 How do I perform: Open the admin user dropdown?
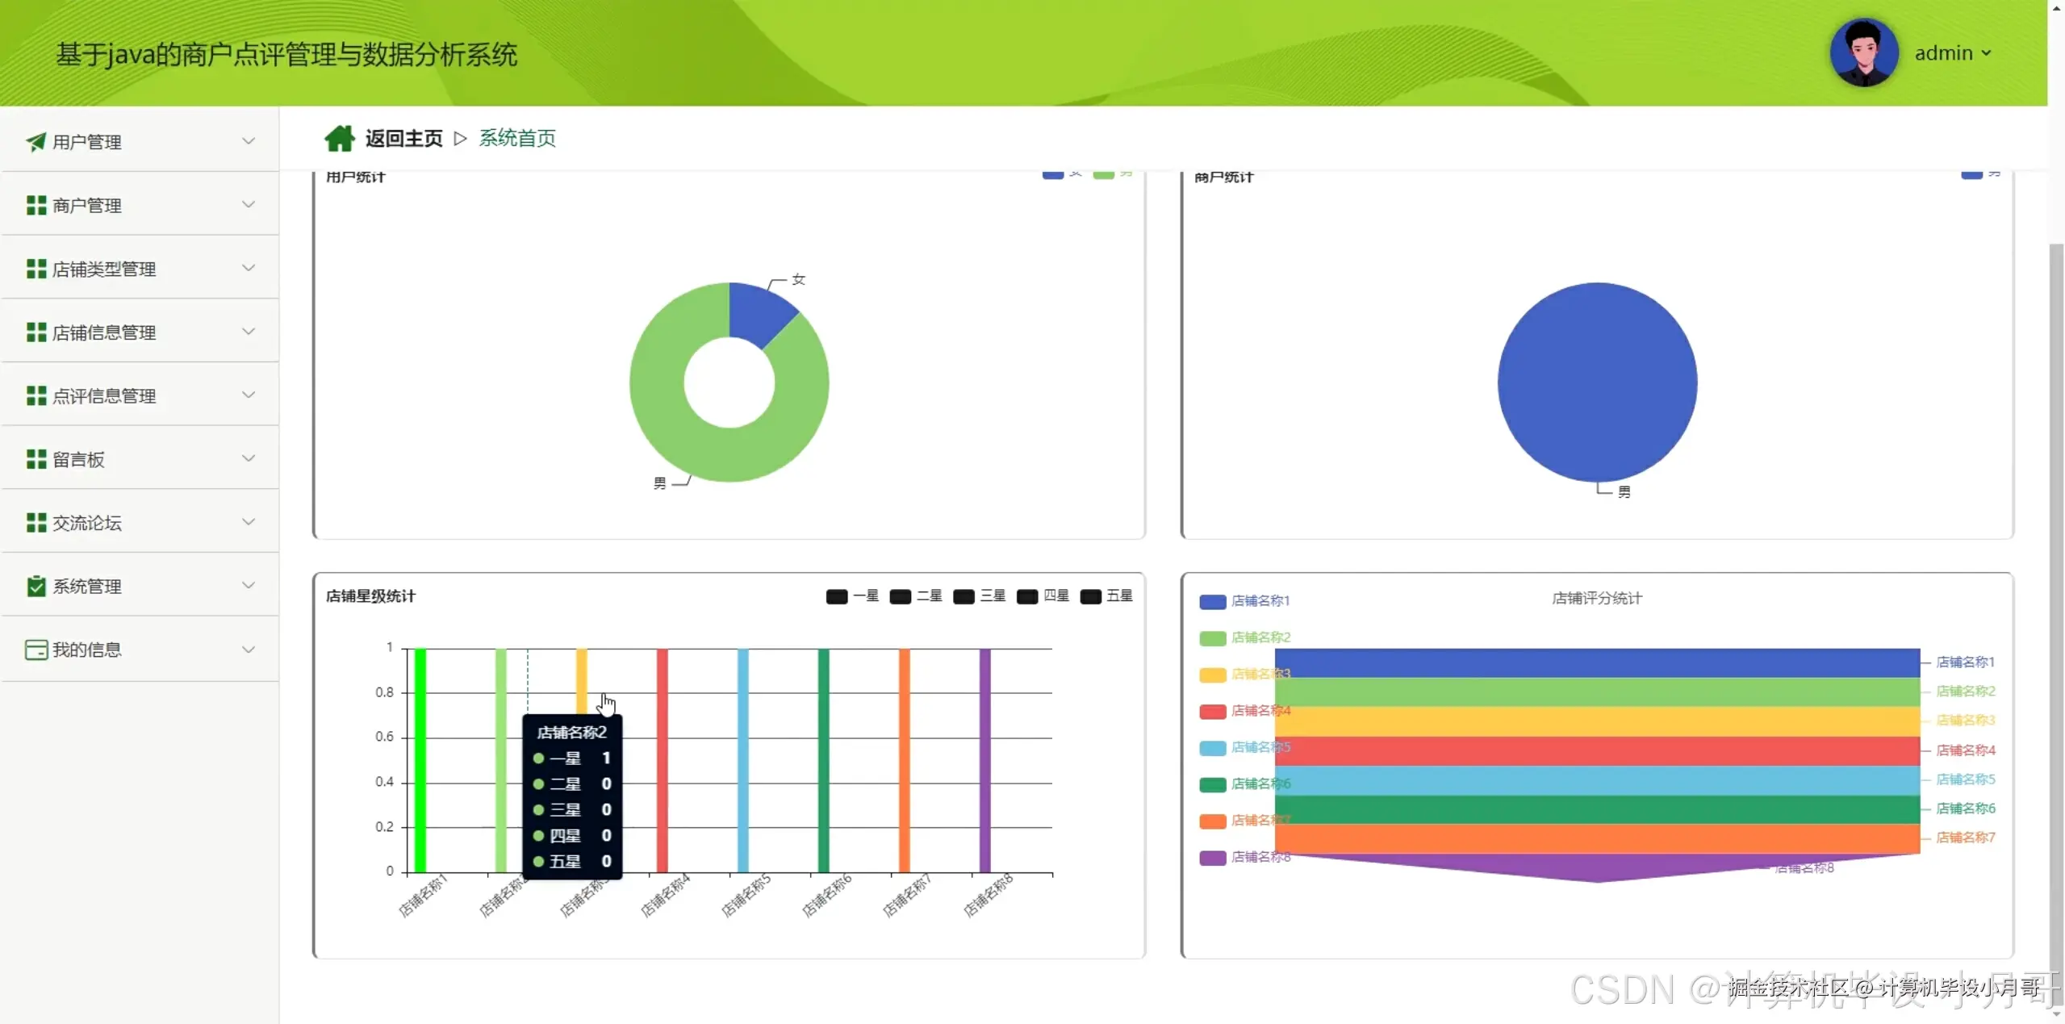1953,53
